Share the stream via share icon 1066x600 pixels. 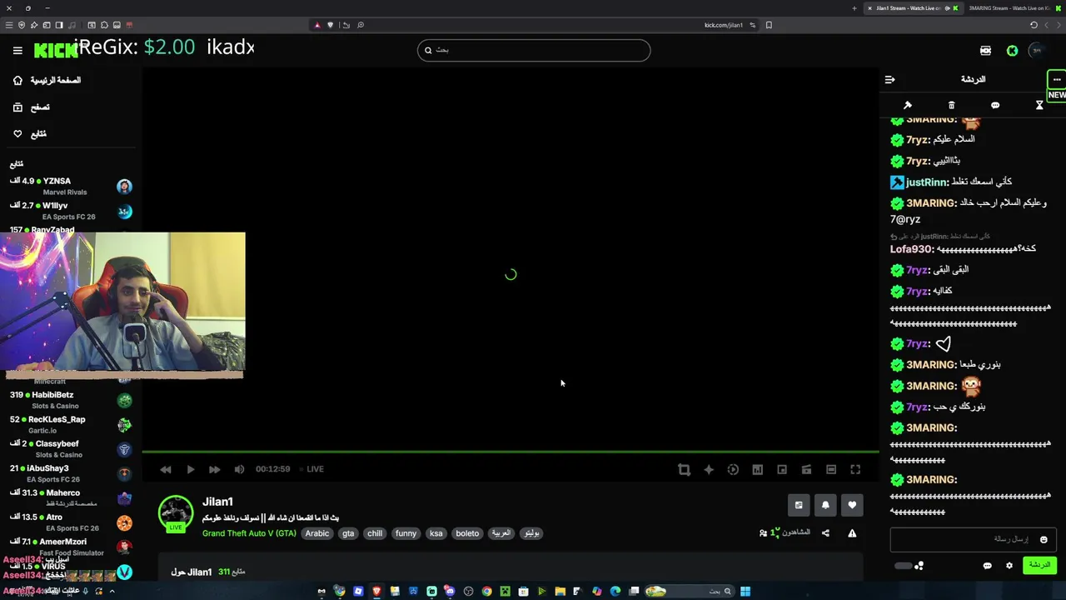tap(825, 533)
